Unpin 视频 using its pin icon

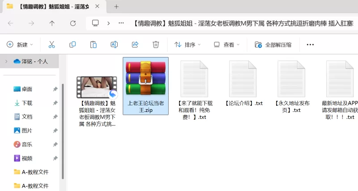55,158
